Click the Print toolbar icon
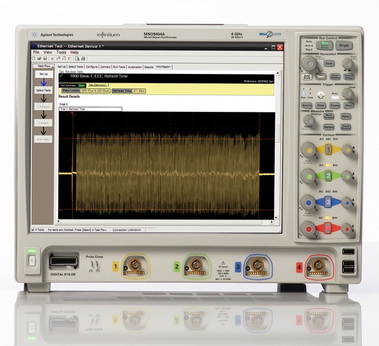 83,58
